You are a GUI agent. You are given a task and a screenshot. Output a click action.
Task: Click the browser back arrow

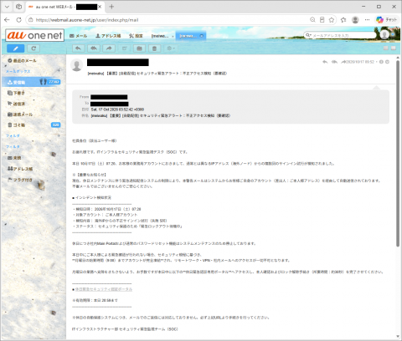7,20
